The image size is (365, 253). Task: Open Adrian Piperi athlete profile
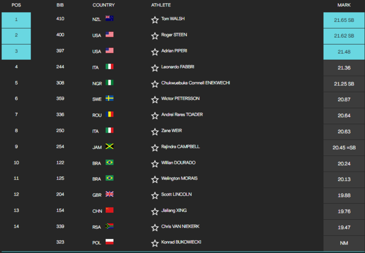(x=174, y=51)
